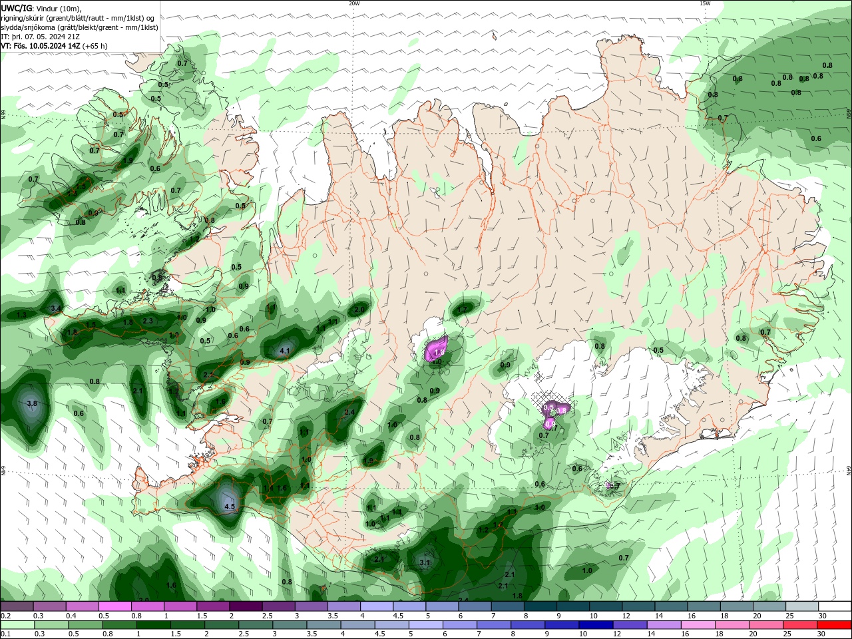Click the darkest green rain legend swatch labeled 1

pyautogui.click(x=152, y=625)
